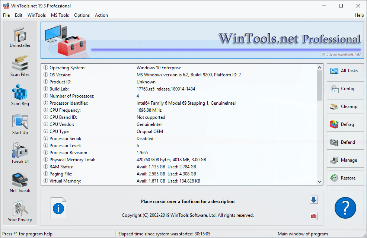Click the 'Main window of program' status text
This screenshot has width=367, height=238.
click(x=303, y=234)
